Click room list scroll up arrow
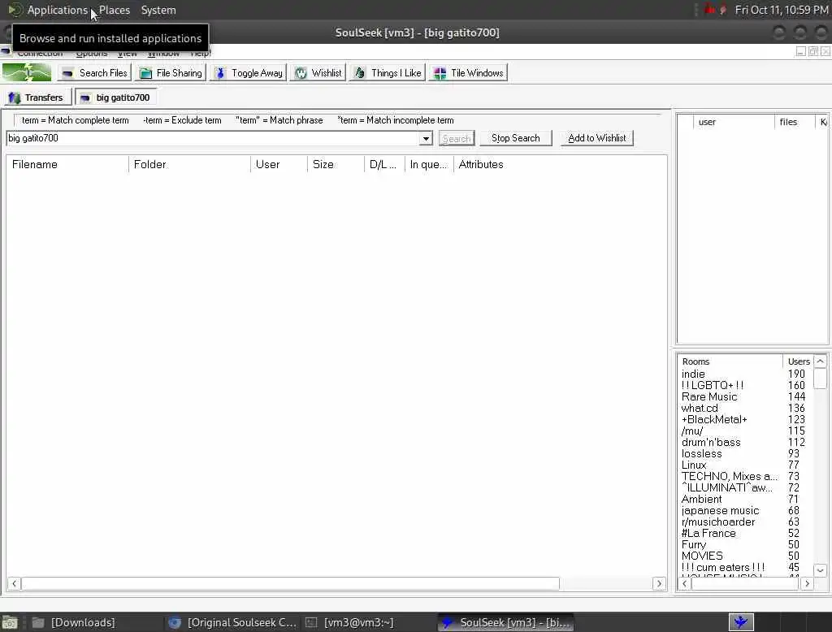 [x=821, y=361]
